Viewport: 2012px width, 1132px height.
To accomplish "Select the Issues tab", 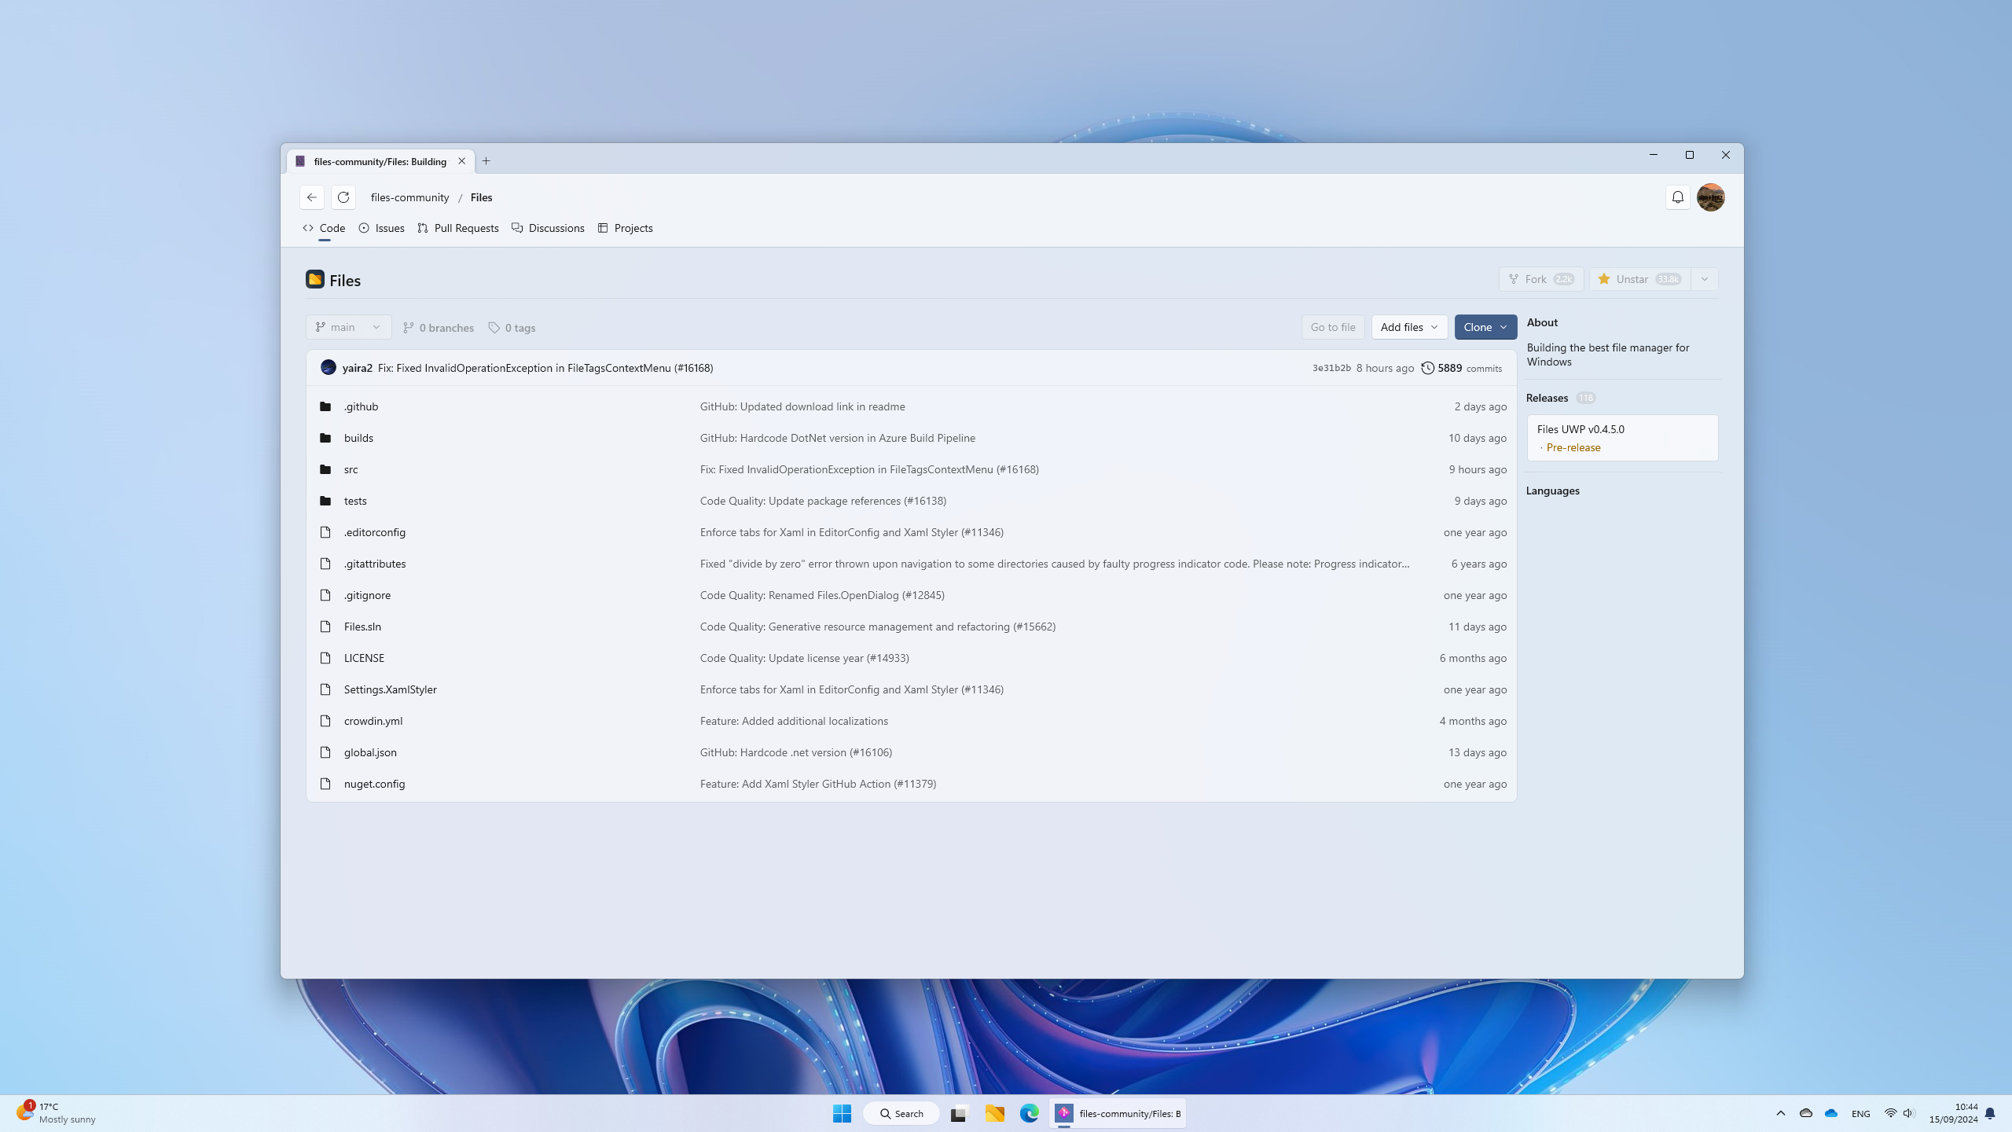I will click(x=388, y=228).
